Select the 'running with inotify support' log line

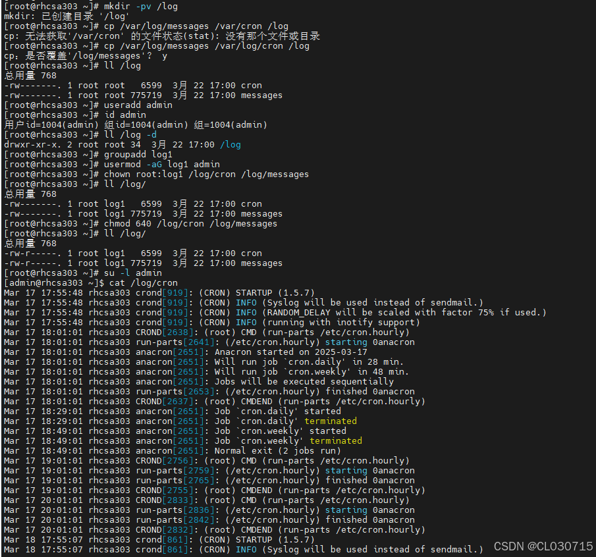[x=212, y=323]
